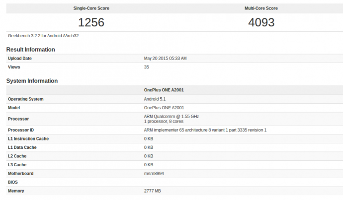The width and height of the screenshot is (343, 200).
Task: Click the L3 Cache row label
Action: tap(18, 165)
